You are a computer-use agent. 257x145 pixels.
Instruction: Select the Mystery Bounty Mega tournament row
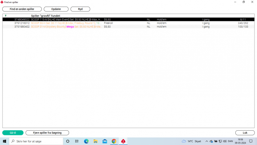(128, 26)
